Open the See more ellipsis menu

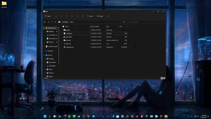tap(108, 16)
